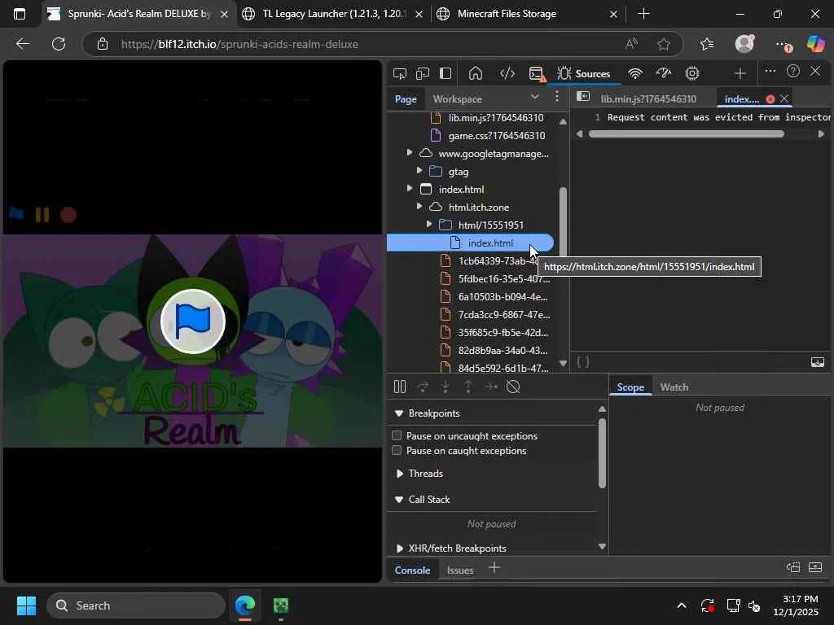
Task: Click the red stop icon in game
Action: 68,215
